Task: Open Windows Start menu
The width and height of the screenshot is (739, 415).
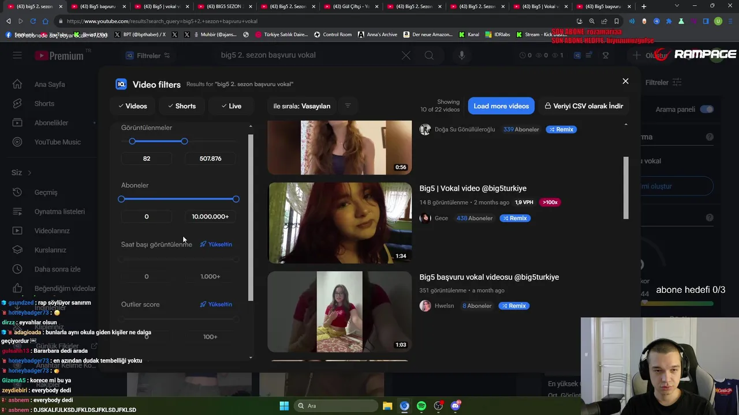Action: (x=284, y=406)
